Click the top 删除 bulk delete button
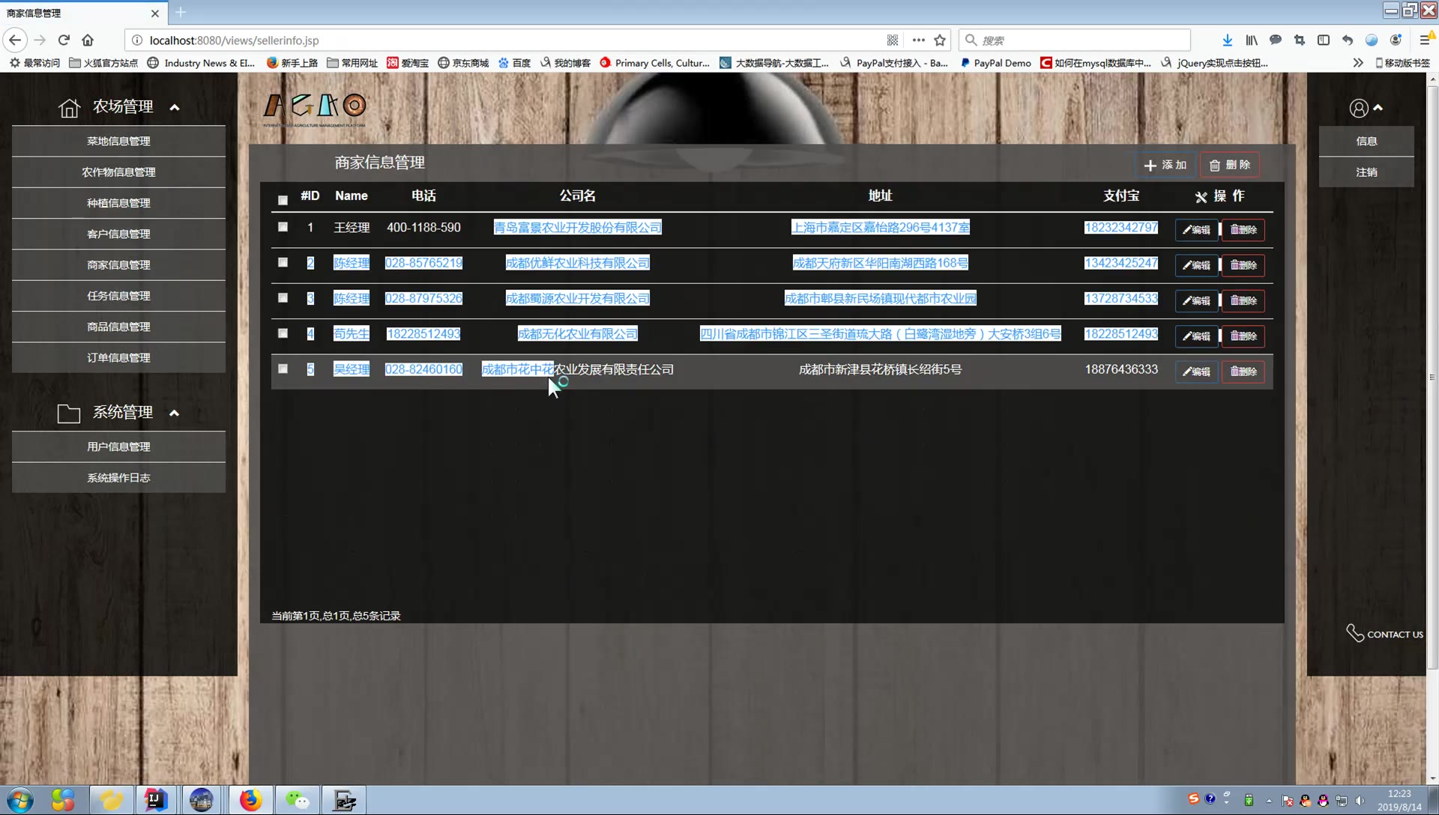1439x815 pixels. pos(1230,165)
